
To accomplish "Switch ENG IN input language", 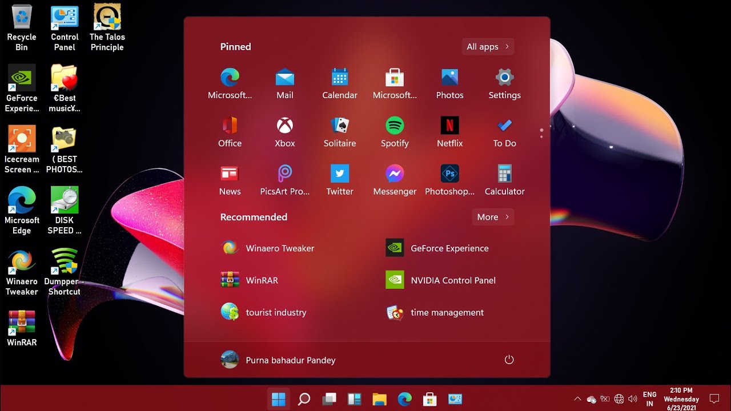I will [649, 399].
